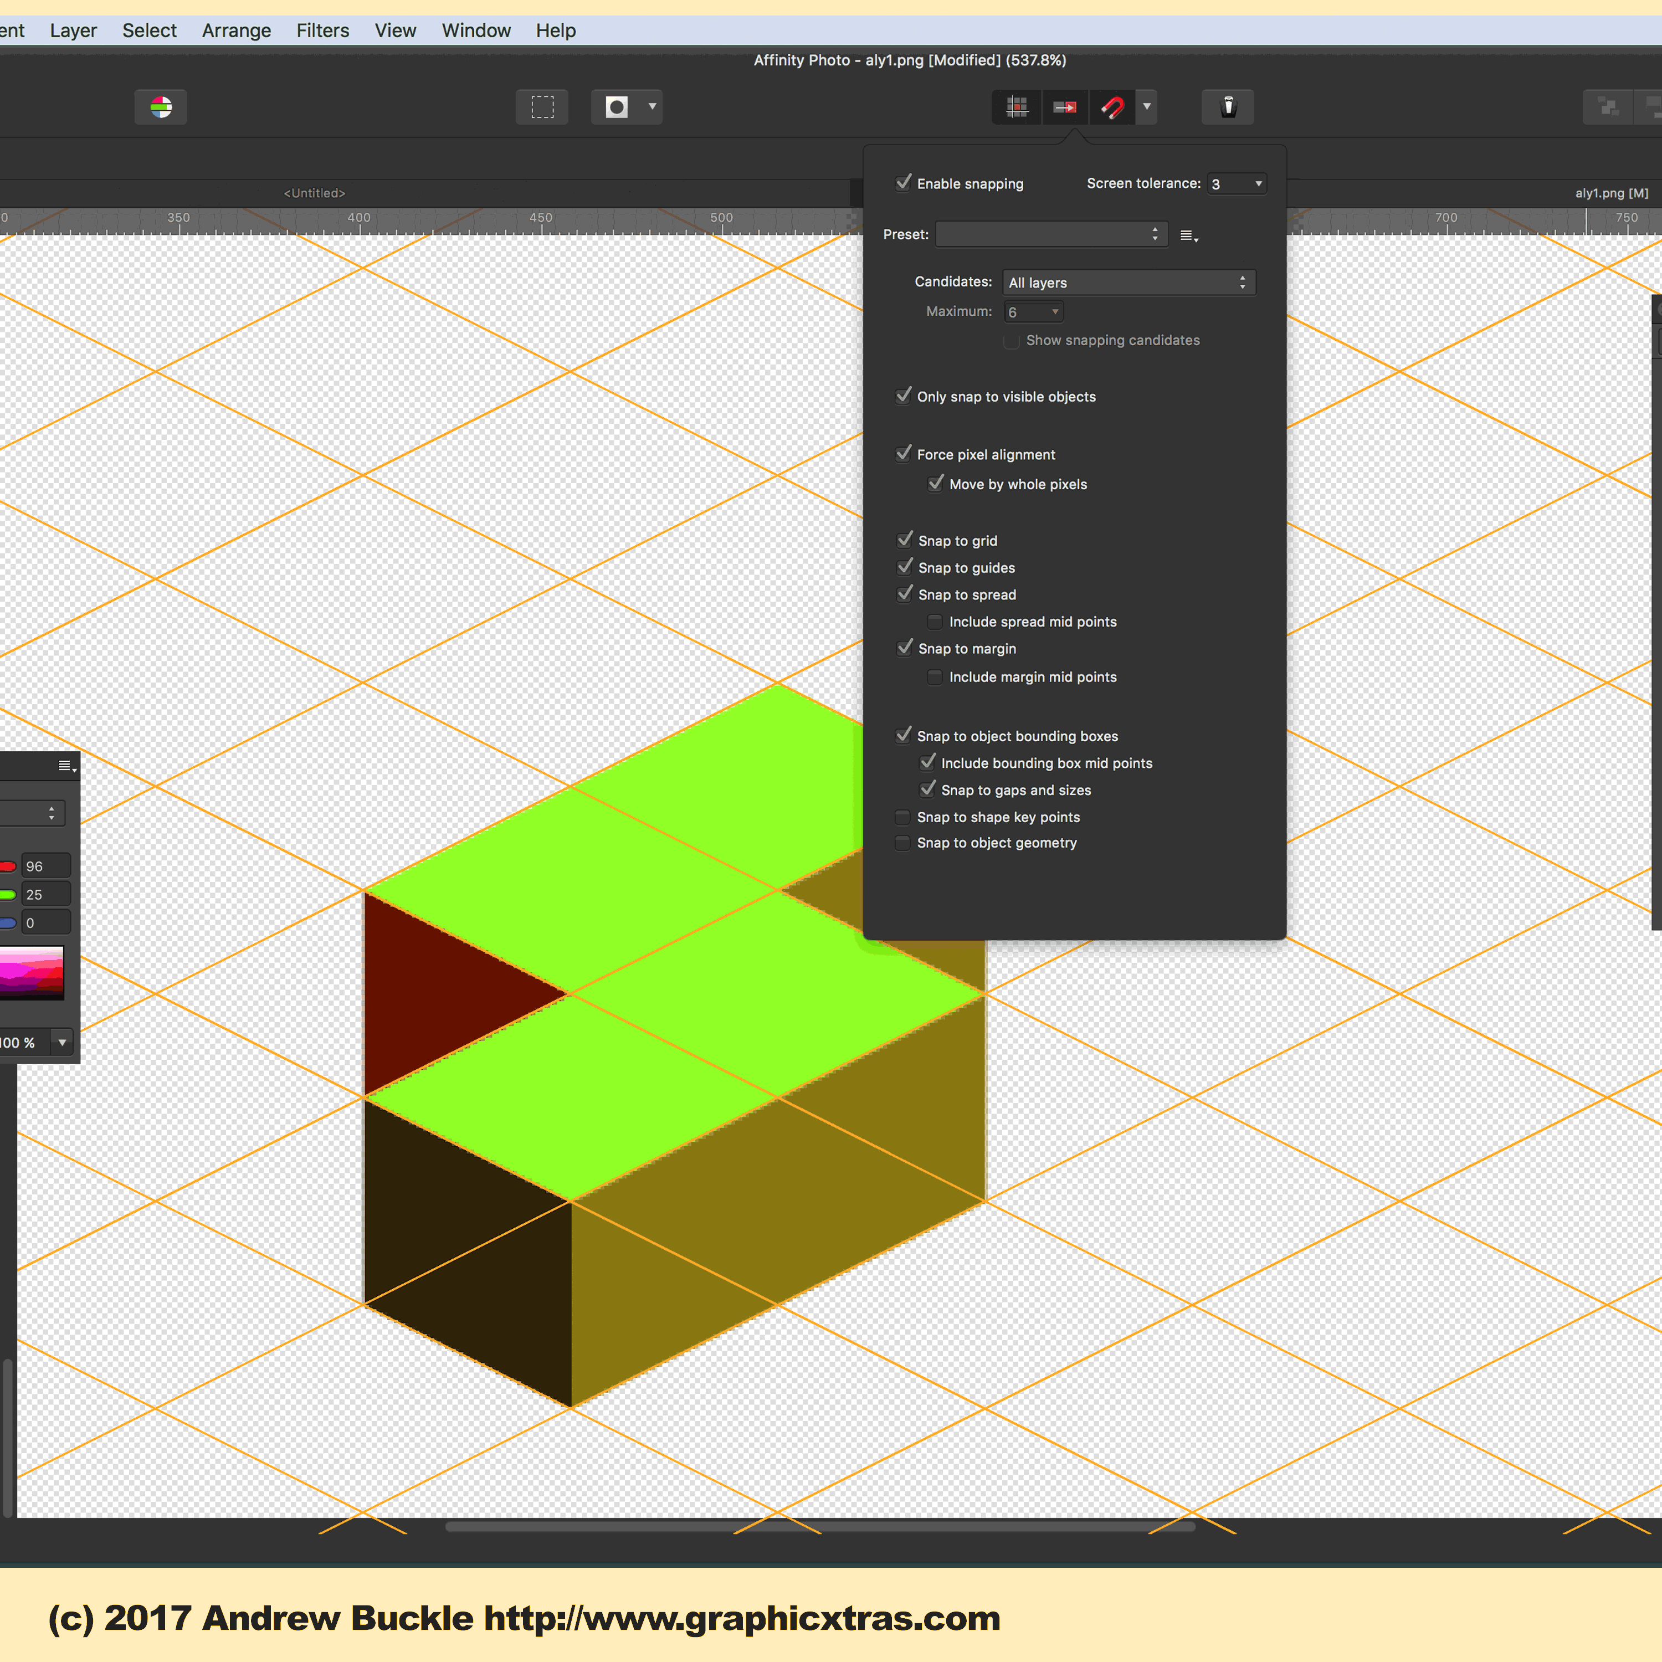This screenshot has height=1662, width=1662.
Task: Open the colour panel options menu icon
Action: 67,766
